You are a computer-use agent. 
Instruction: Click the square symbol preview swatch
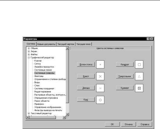click(139, 64)
